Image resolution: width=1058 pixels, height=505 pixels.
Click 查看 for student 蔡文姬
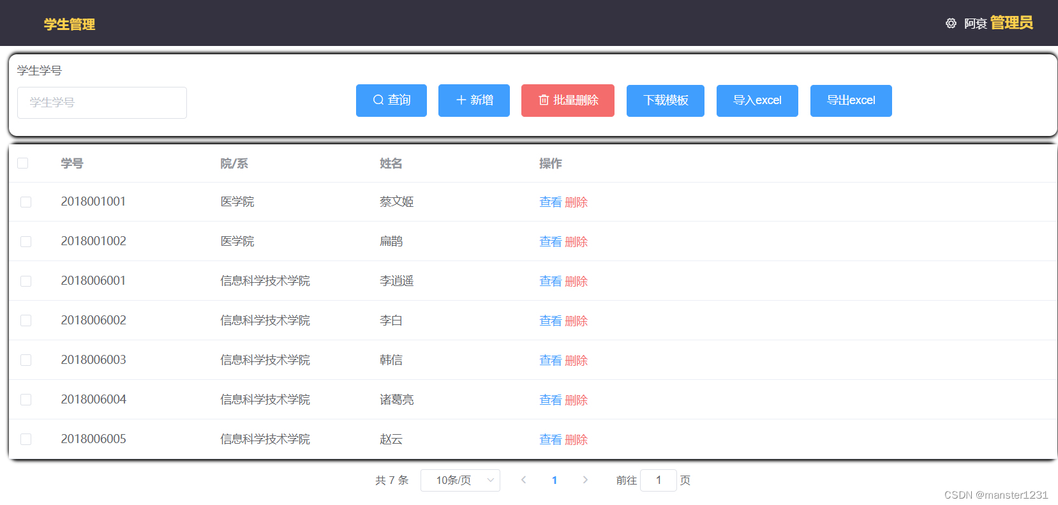pyautogui.click(x=551, y=202)
